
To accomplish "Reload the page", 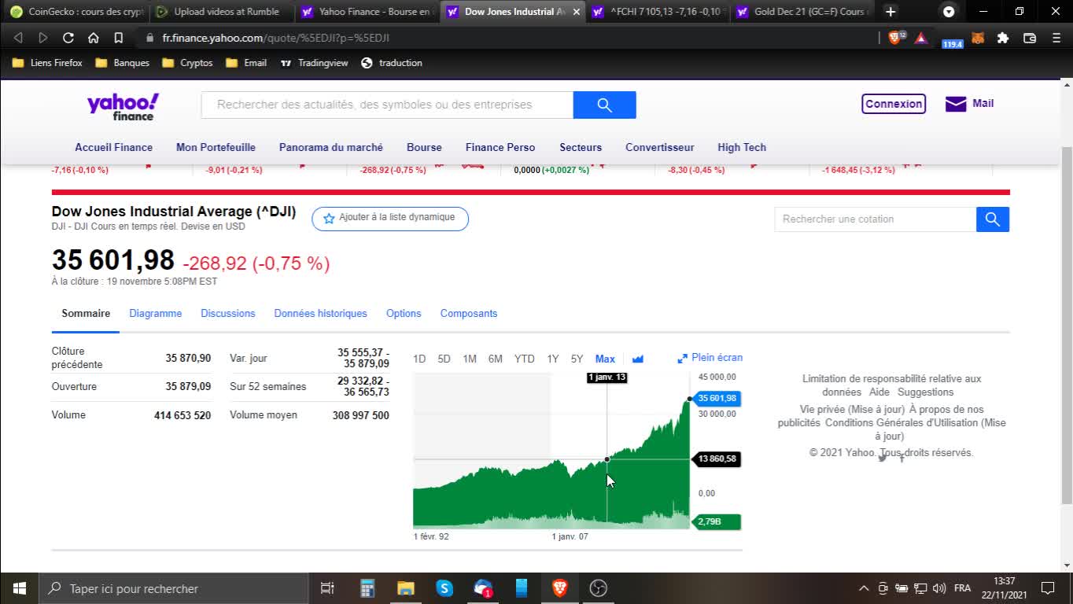I will coord(68,38).
